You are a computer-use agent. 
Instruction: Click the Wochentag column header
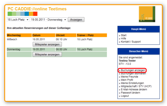click(x=19, y=35)
